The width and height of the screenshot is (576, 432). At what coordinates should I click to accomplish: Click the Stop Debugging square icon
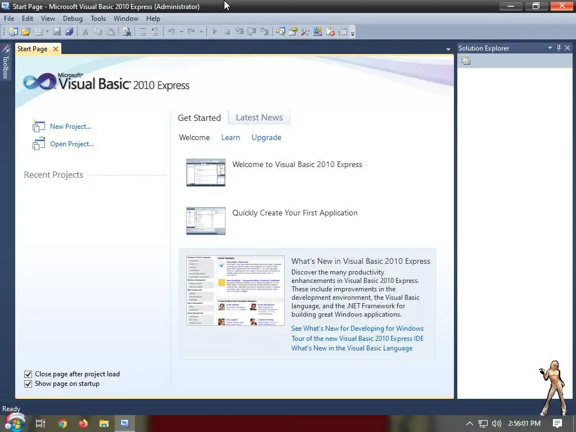tap(227, 31)
